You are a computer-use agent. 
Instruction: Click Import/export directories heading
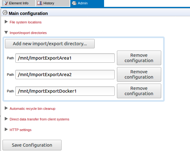point(28,33)
